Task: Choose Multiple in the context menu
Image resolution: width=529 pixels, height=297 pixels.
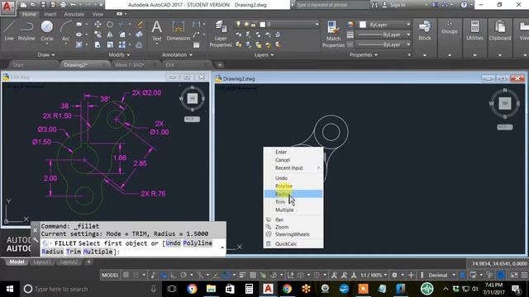Action: pos(293,210)
